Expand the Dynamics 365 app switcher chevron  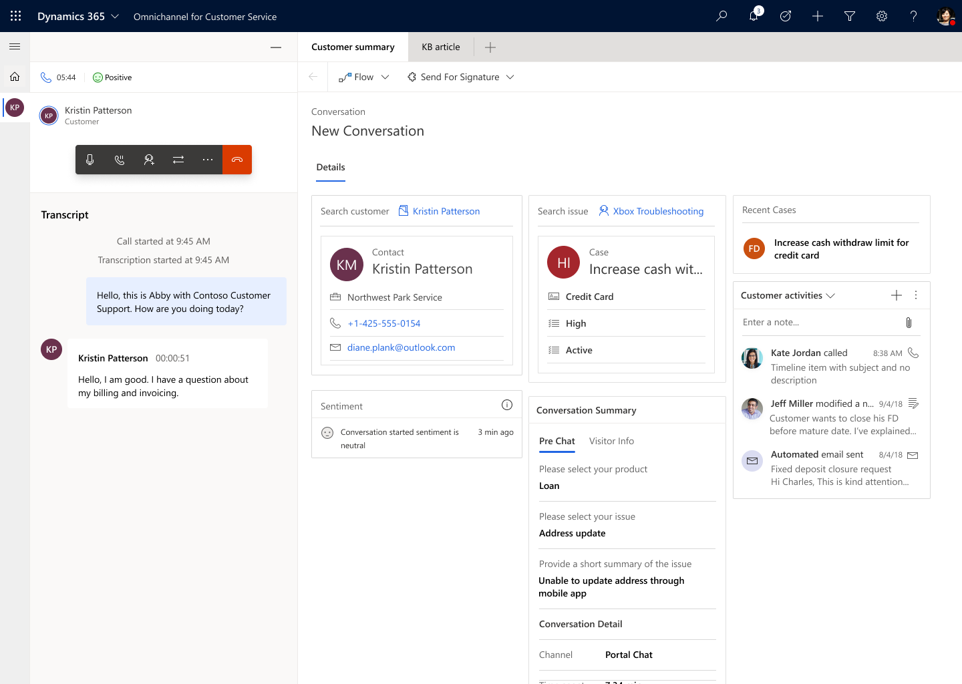(x=115, y=16)
